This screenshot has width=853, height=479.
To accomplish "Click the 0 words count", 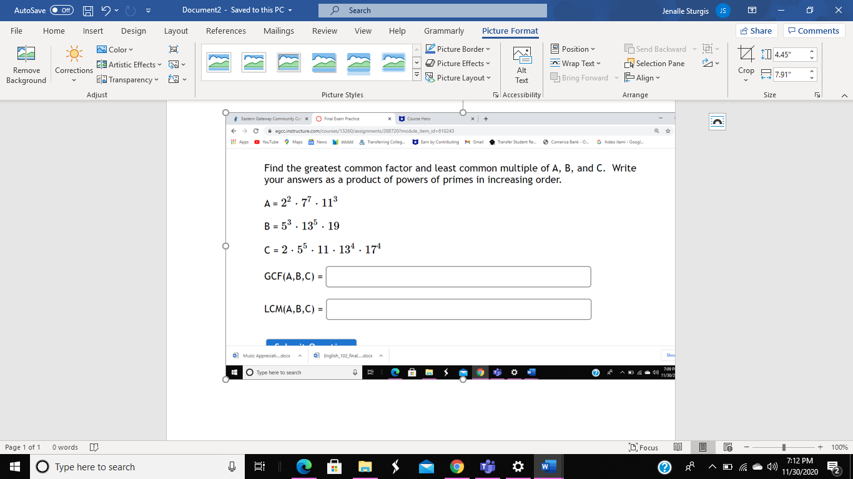I will tap(65, 447).
